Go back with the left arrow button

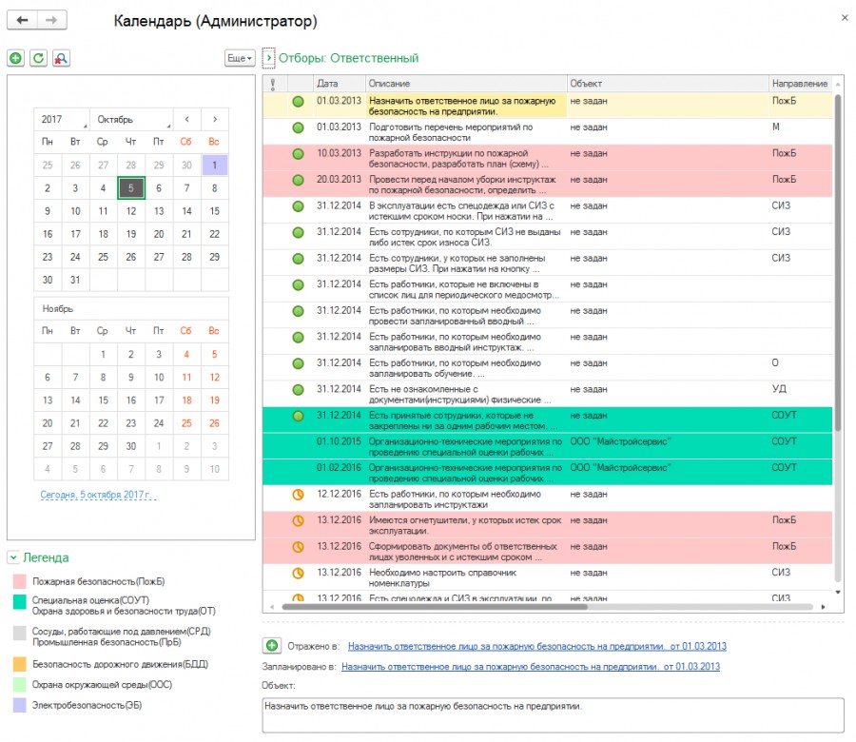[22, 20]
